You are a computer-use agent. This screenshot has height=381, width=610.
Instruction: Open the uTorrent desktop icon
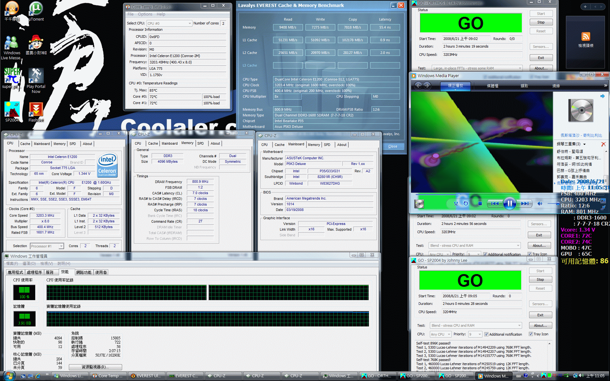[36, 11]
